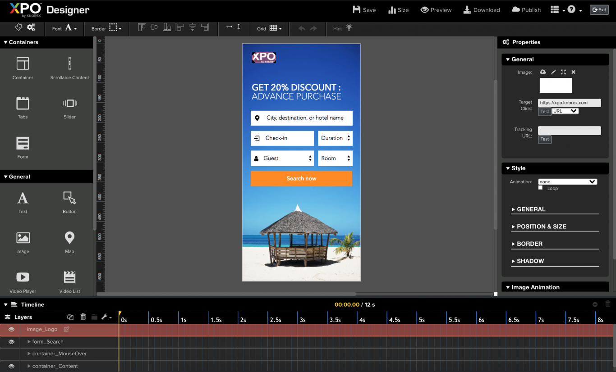Edit image with pencil icon in Properties
This screenshot has width=616, height=372.
tap(553, 72)
